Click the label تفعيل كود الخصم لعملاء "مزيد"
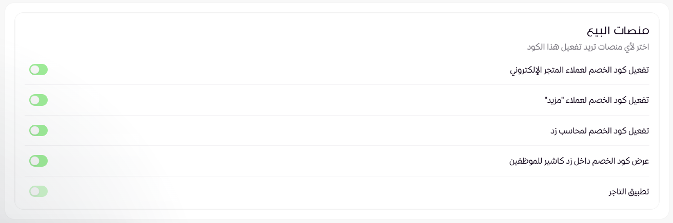The image size is (673, 223). [x=598, y=100]
